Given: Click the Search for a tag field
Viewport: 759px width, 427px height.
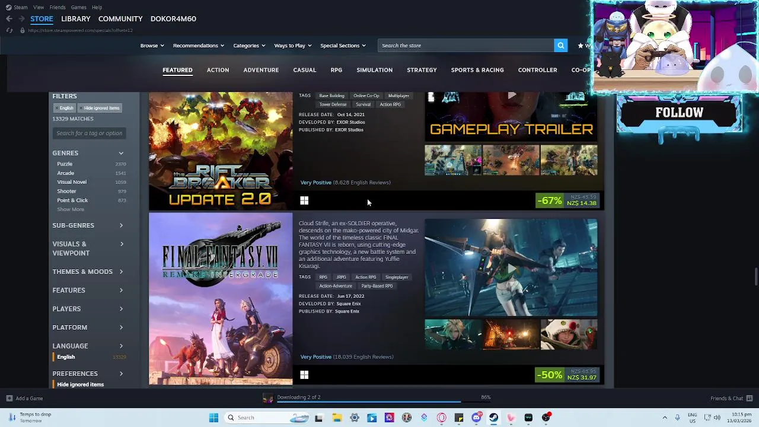Looking at the screenshot, I should (x=89, y=133).
